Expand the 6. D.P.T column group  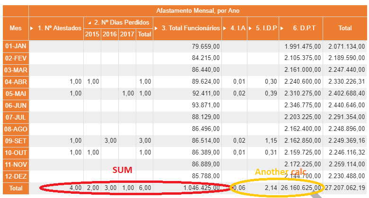[282, 28]
